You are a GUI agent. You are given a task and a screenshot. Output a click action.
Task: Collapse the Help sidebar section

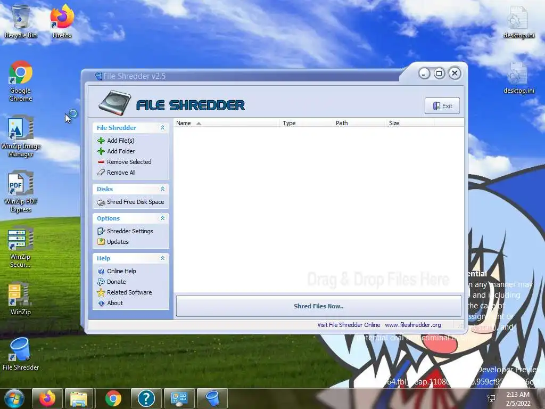(x=162, y=258)
